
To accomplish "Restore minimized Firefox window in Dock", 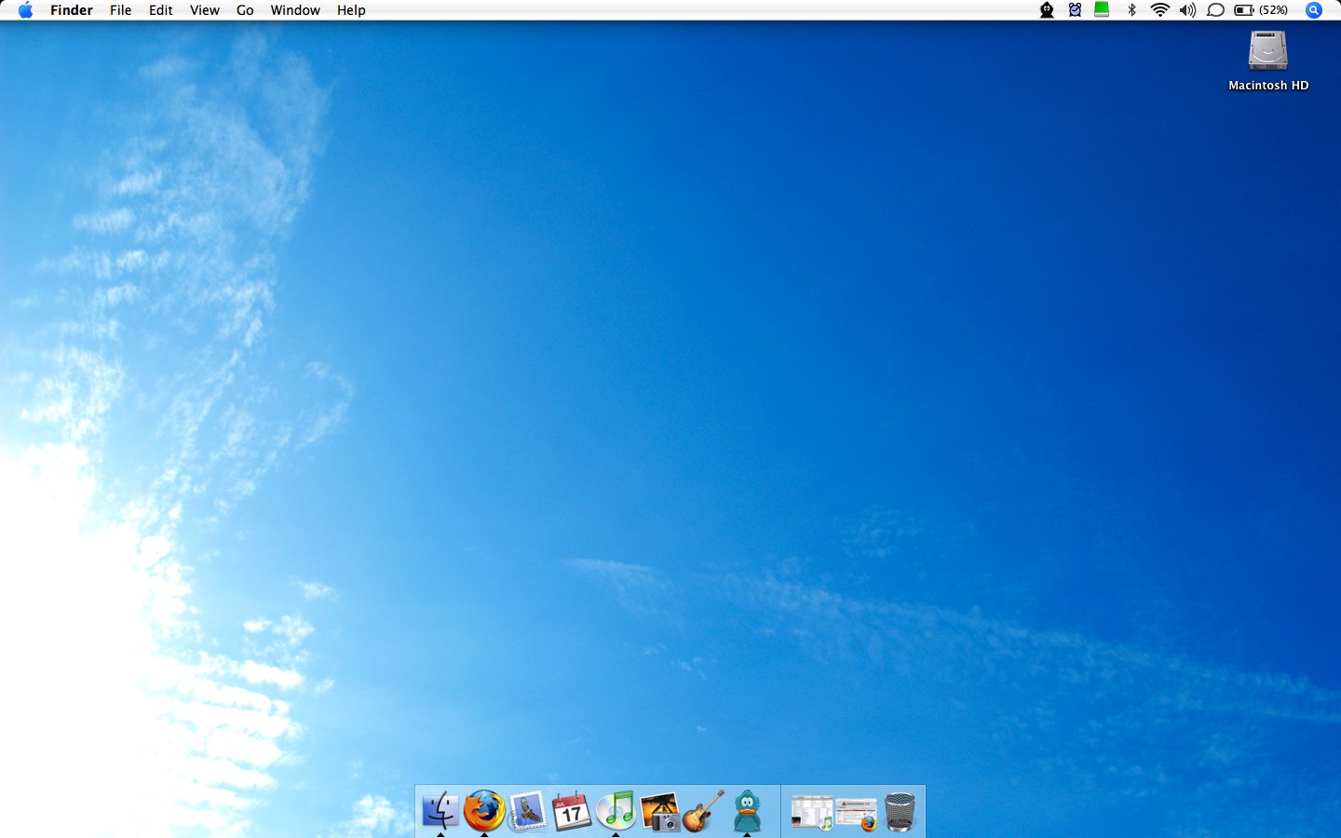I will pos(856,814).
